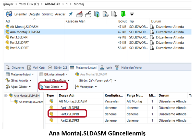This screenshot has width=196, height=136.
Task: Open the Yapı Olarak dropdown
Action: point(53,87)
